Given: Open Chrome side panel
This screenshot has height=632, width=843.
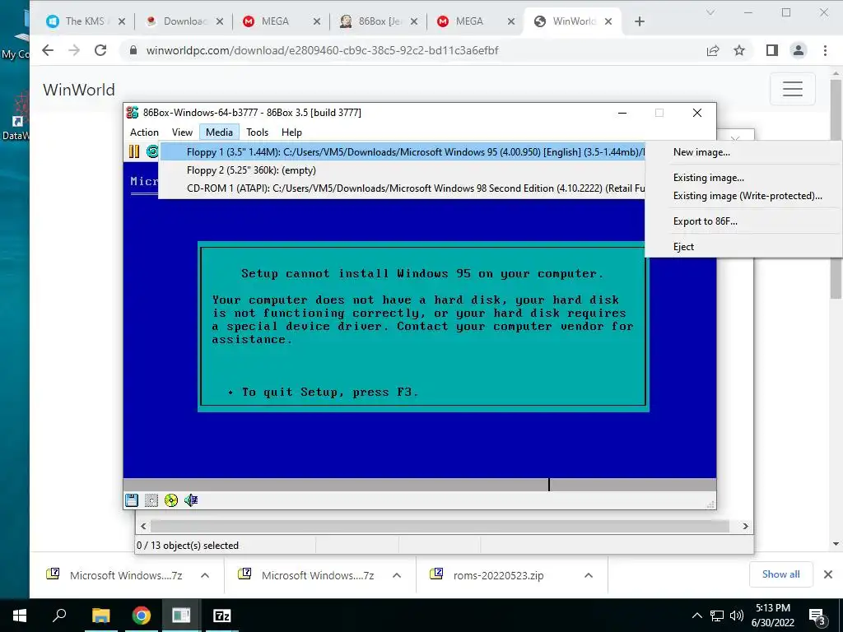Looking at the screenshot, I should point(772,50).
